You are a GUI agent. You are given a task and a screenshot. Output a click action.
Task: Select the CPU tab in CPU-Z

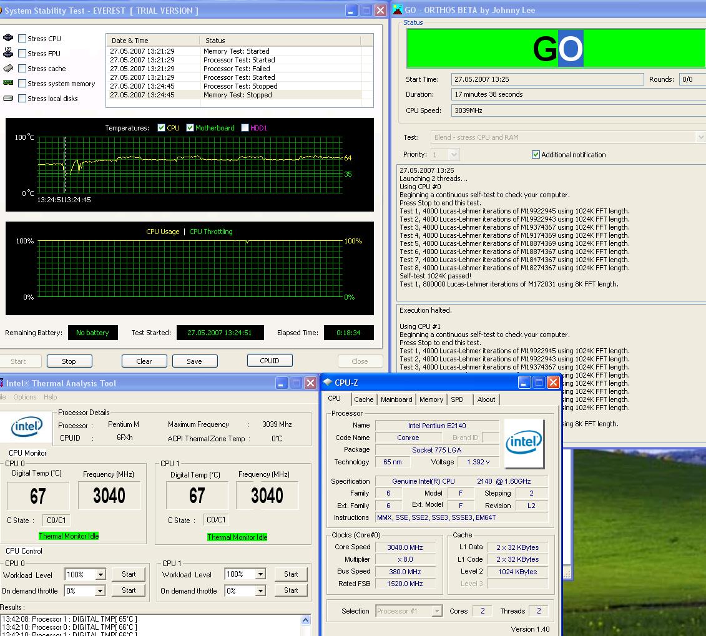click(334, 398)
